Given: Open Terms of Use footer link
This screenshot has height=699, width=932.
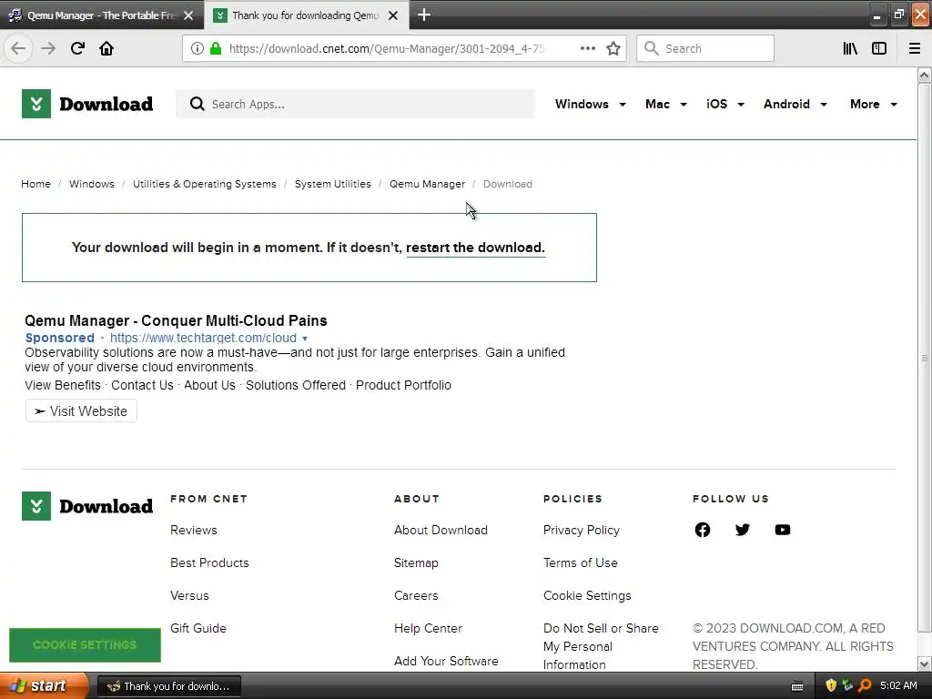Looking at the screenshot, I should pos(580,562).
